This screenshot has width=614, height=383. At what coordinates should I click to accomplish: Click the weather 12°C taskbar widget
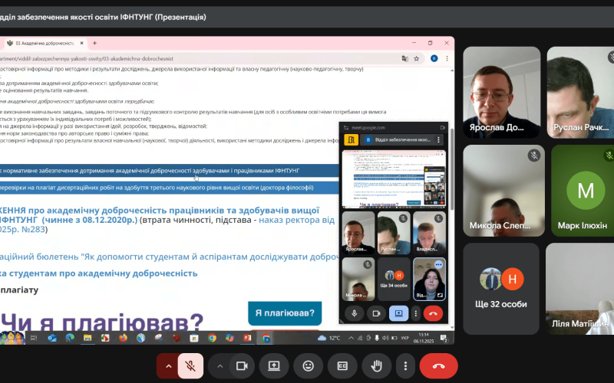329,338
